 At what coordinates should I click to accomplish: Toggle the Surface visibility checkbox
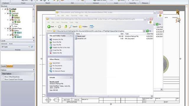[x=10, y=18]
